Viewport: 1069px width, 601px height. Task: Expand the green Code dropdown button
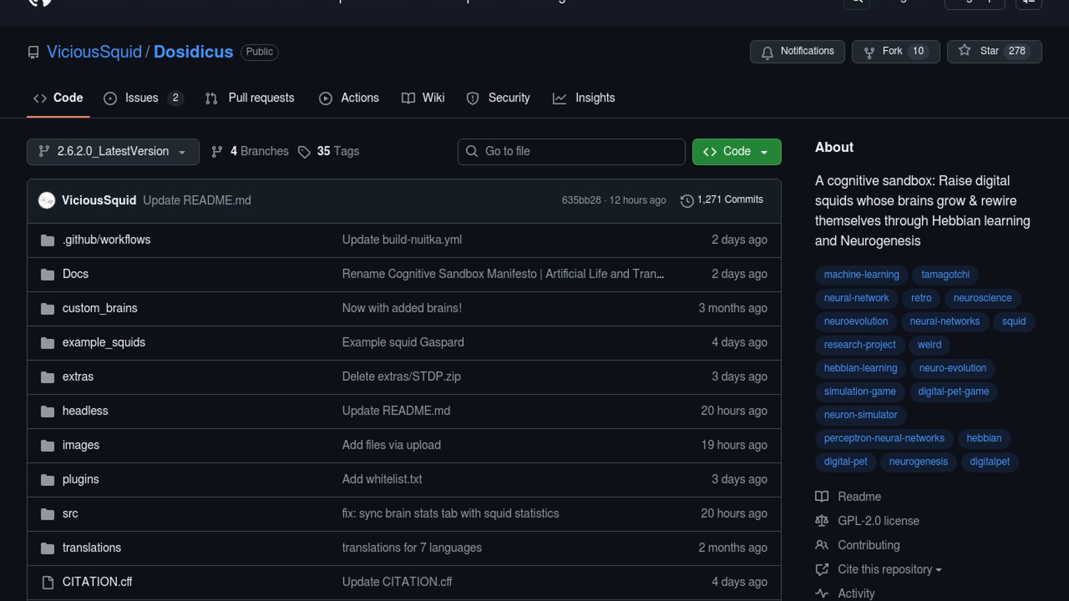point(736,152)
